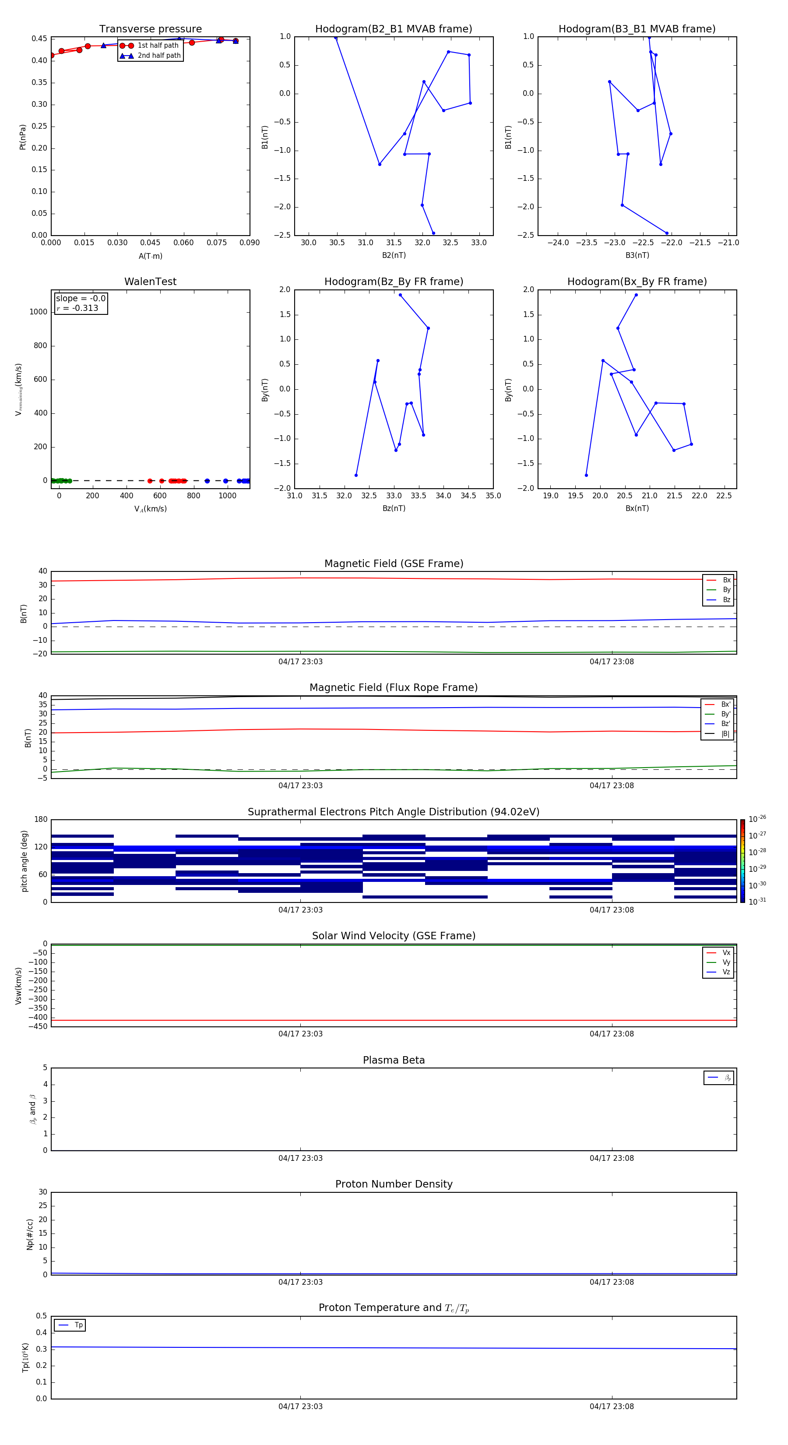Click the "βp and β" y-axis label
788x1445 pixels.
32,1109
